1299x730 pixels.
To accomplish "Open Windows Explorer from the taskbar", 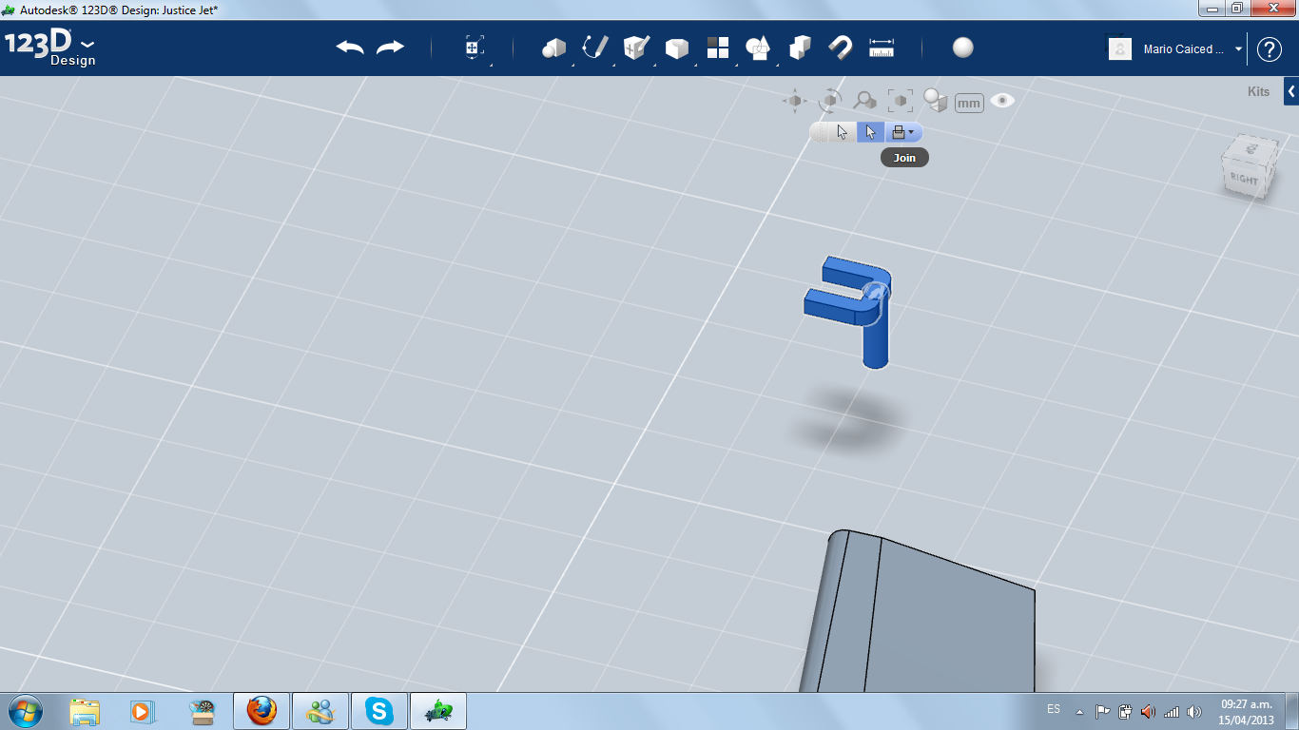I will click(85, 711).
